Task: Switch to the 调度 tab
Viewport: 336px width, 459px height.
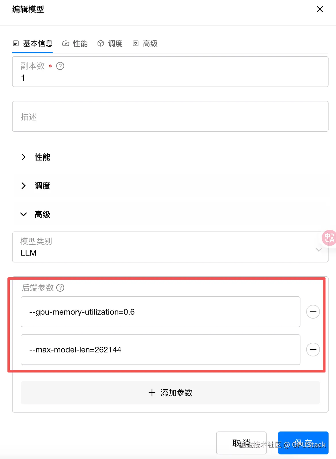Action: pos(110,44)
